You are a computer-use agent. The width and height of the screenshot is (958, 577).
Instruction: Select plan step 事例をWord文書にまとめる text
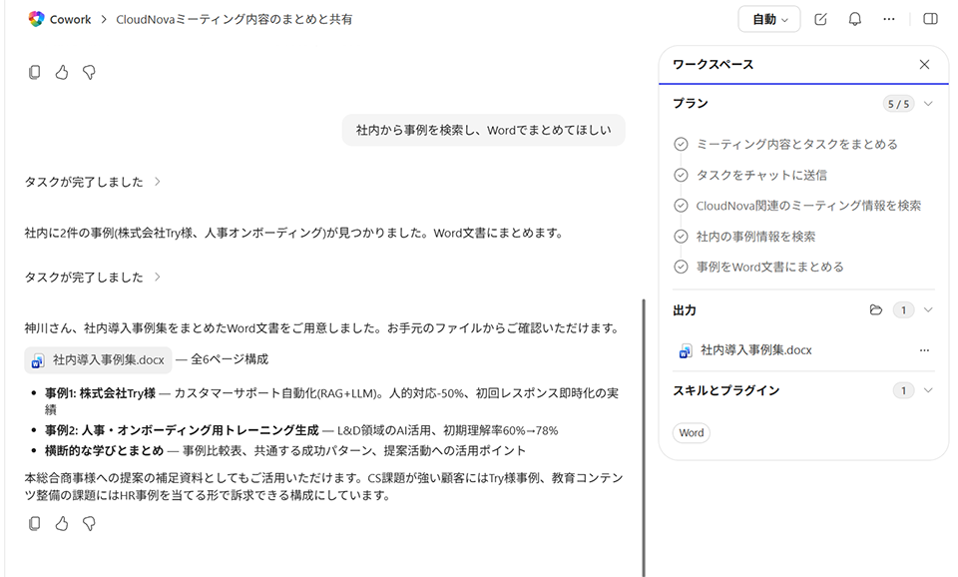(x=769, y=268)
